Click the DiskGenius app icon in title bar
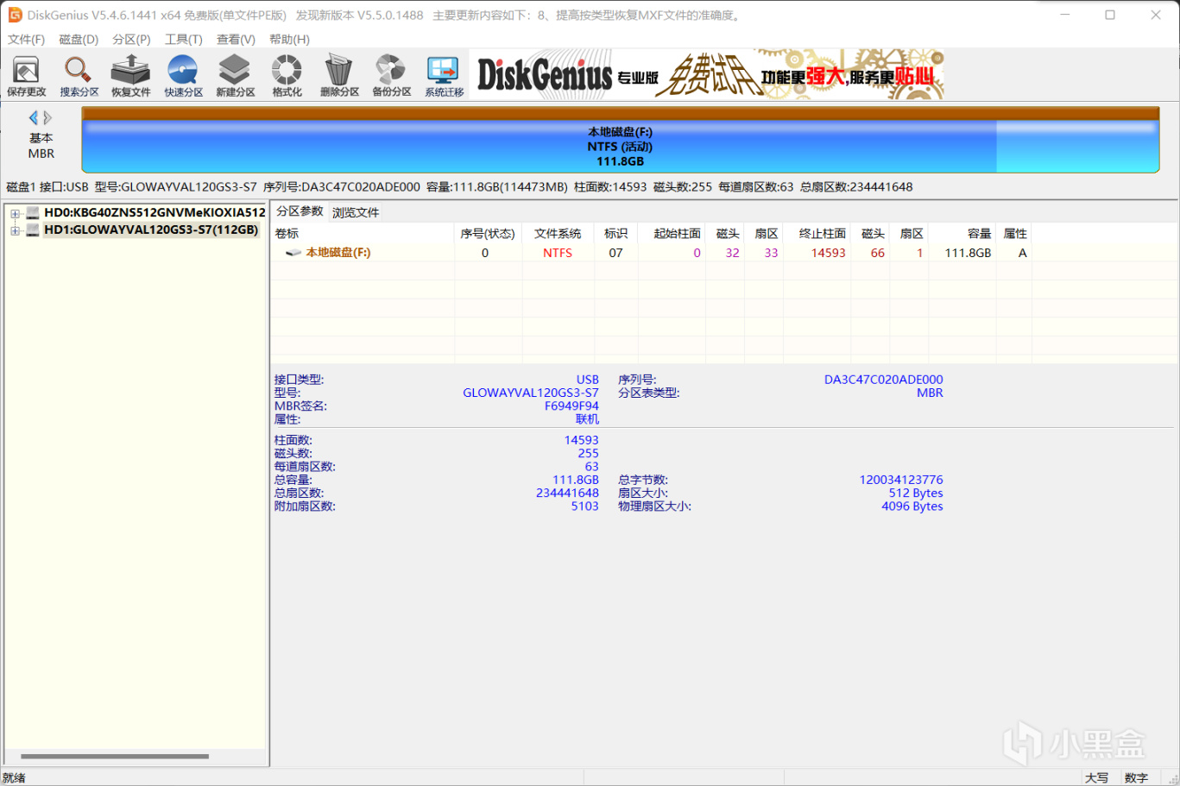 click(15, 15)
